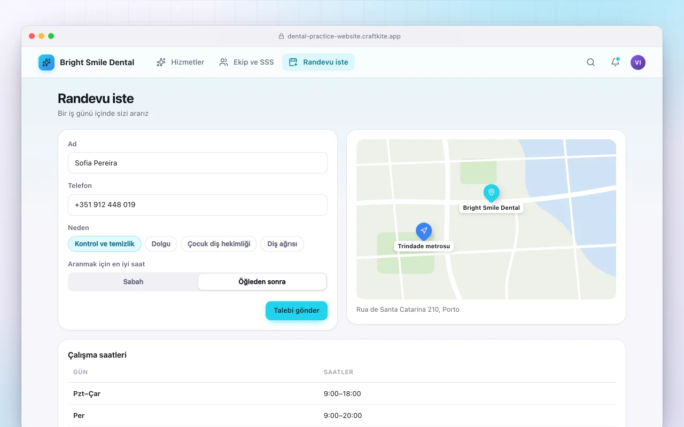Image resolution: width=684 pixels, height=427 pixels.
Task: Click the Randevu iste calendar icon
Action: [x=293, y=62]
